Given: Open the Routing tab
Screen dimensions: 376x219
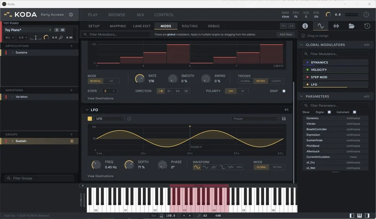Looking at the screenshot, I should pos(190,26).
